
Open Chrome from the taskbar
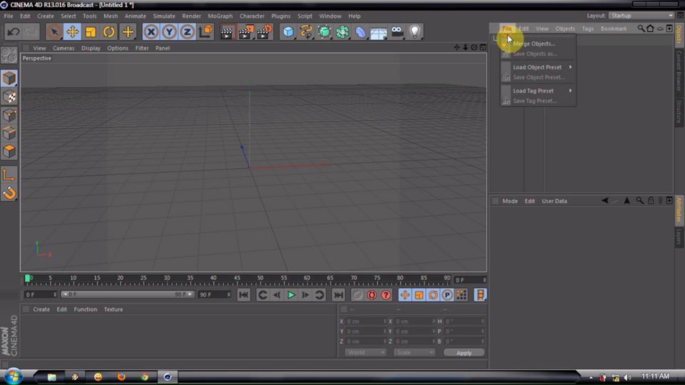pos(145,377)
